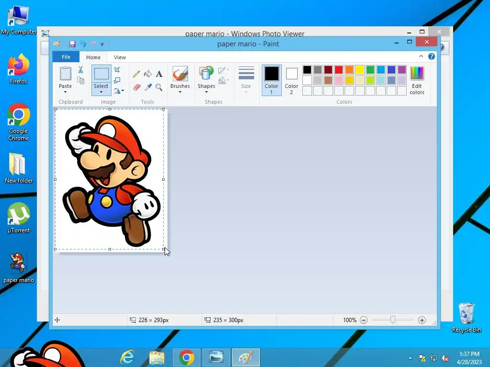Pick the green color swatch
490x367 pixels.
tap(370, 70)
